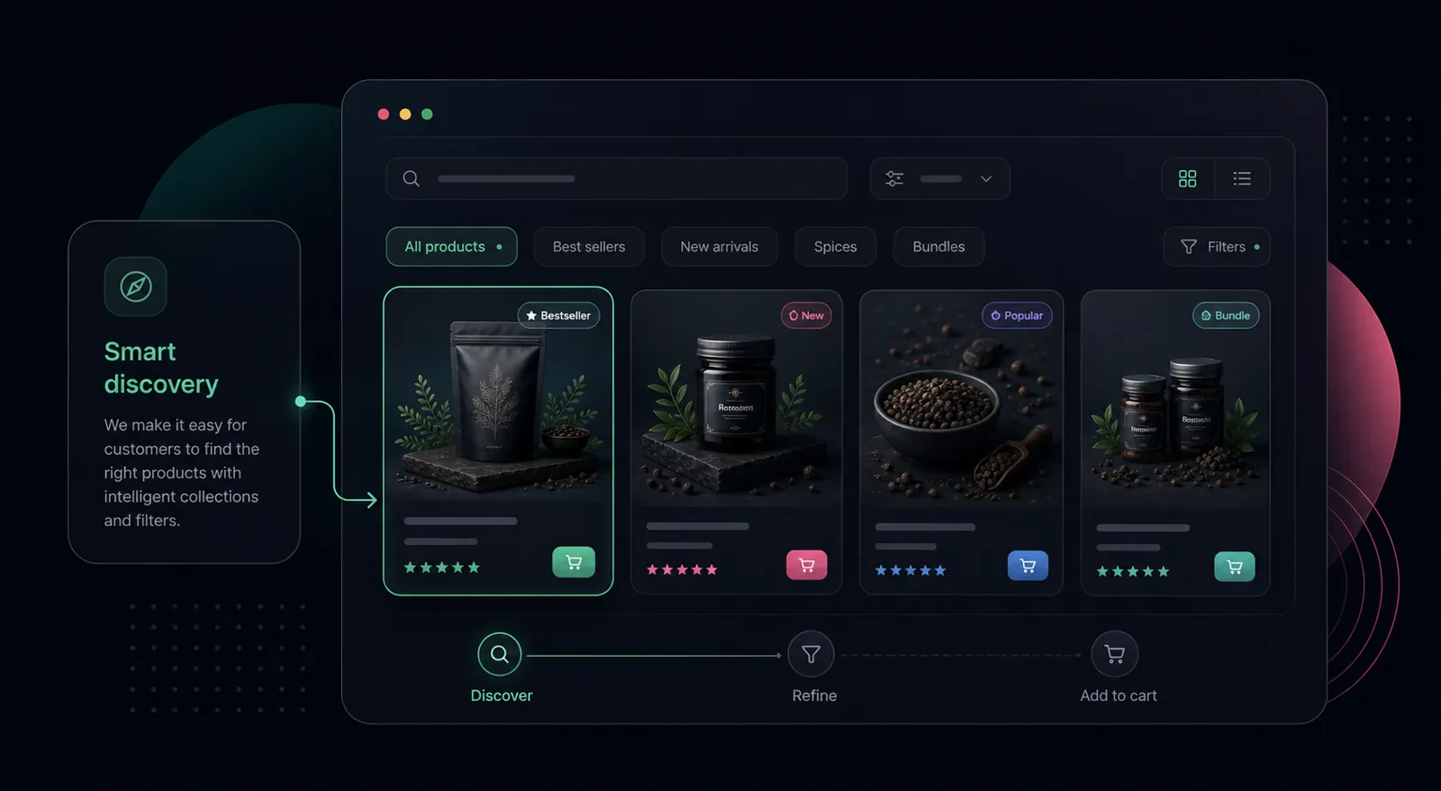The width and height of the screenshot is (1441, 791).
Task: Add the Bestseller pouch to cart (green cart button)
Action: click(574, 562)
